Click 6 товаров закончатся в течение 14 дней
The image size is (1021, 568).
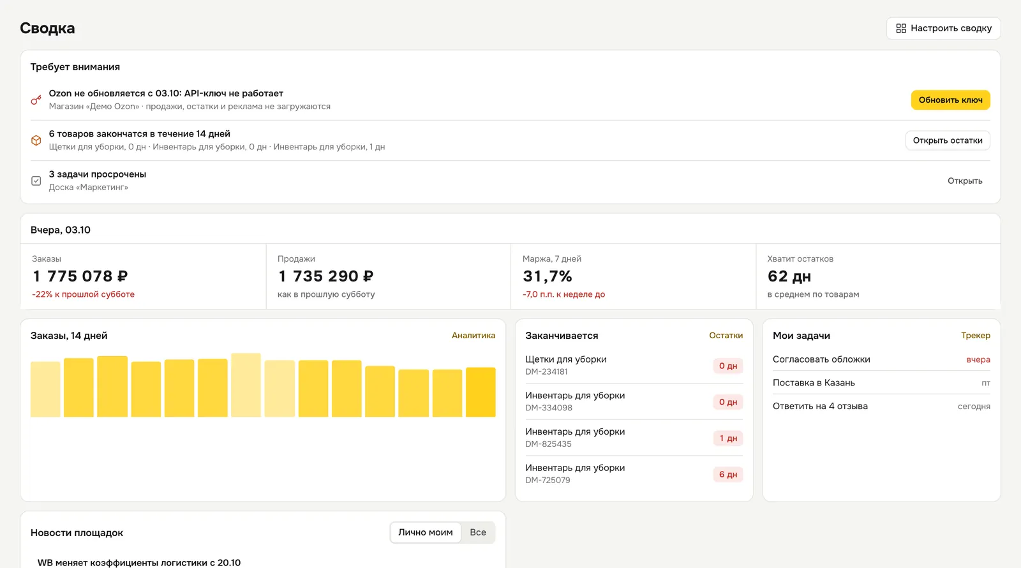point(140,133)
